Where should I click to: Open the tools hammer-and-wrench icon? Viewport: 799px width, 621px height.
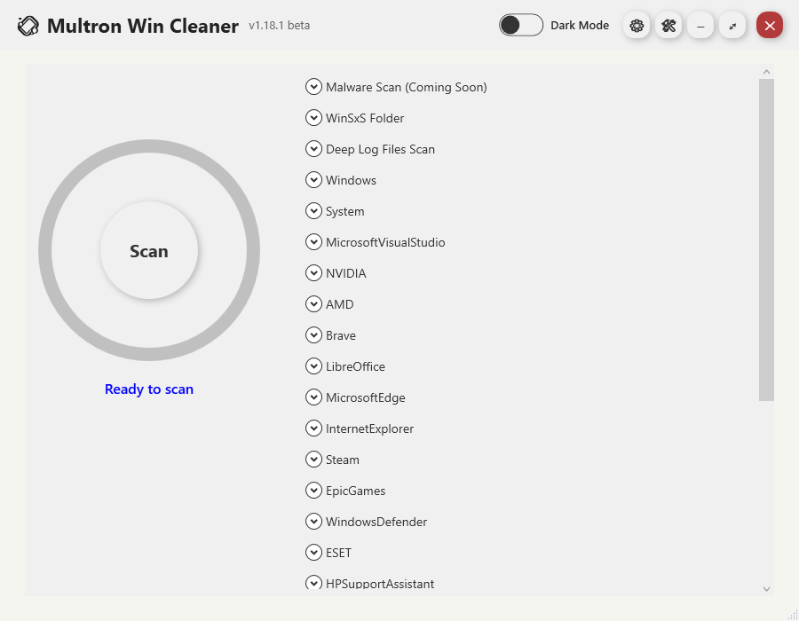[668, 26]
